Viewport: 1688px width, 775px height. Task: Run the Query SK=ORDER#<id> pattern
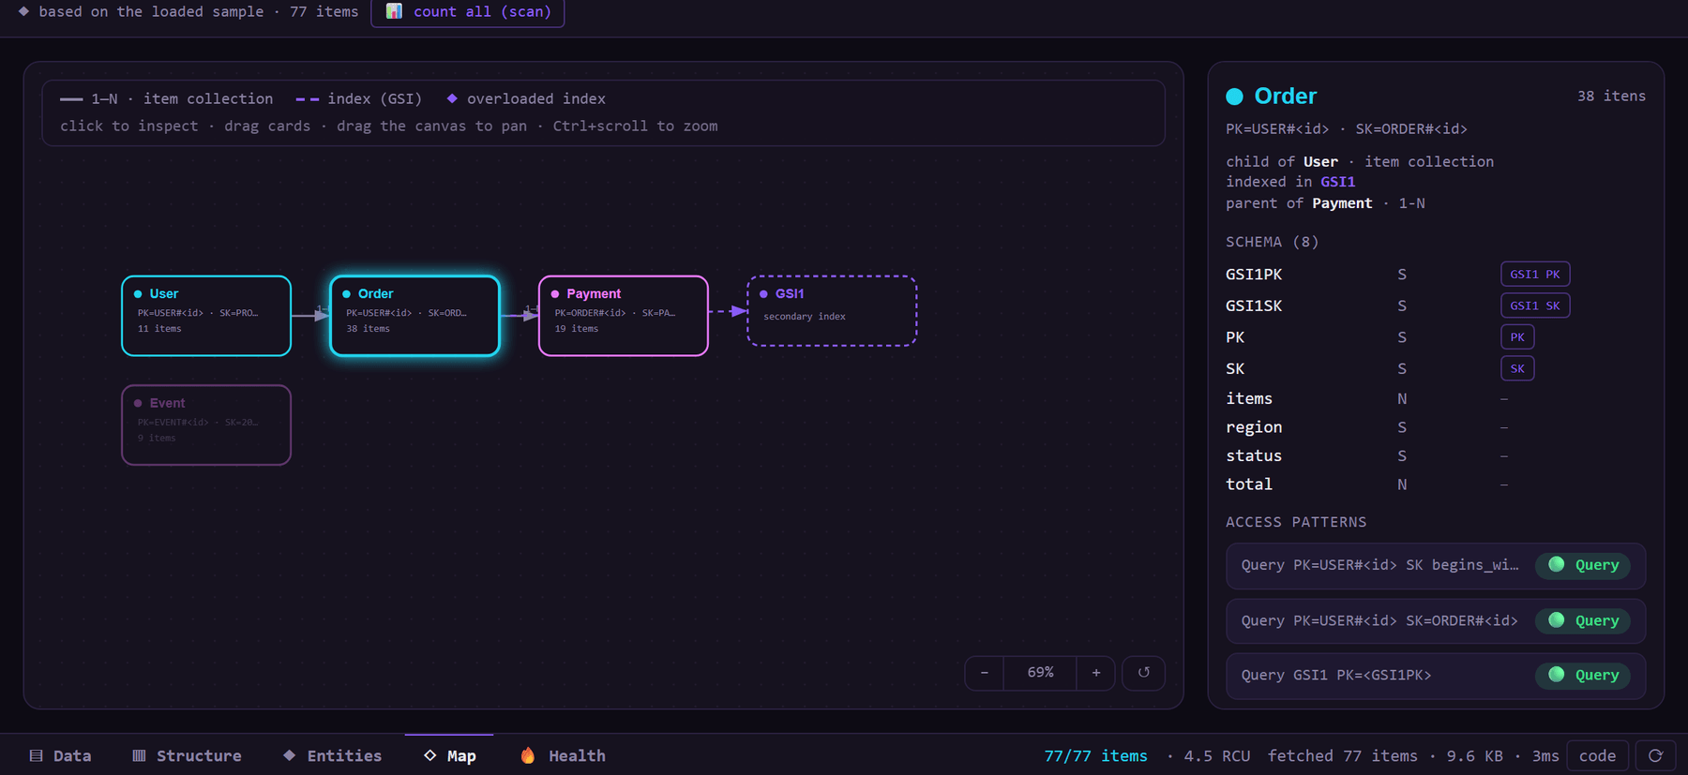point(1584,620)
